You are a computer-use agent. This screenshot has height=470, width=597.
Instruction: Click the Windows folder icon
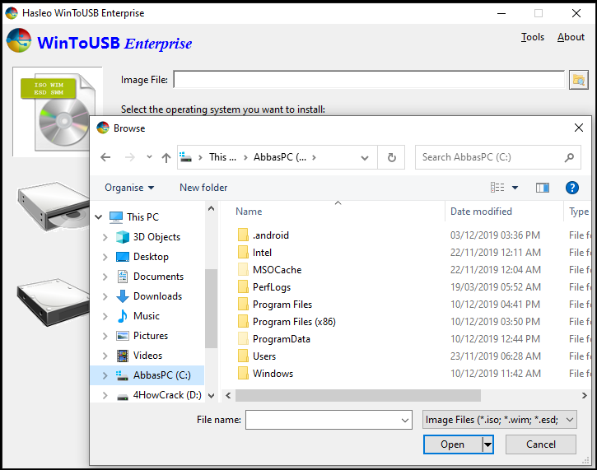click(x=243, y=374)
